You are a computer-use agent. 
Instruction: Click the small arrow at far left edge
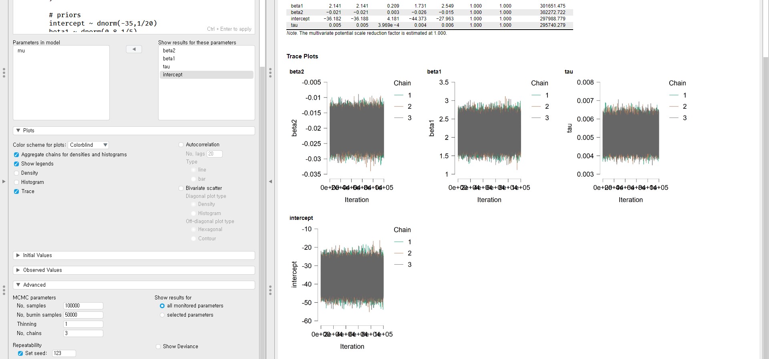click(x=4, y=181)
